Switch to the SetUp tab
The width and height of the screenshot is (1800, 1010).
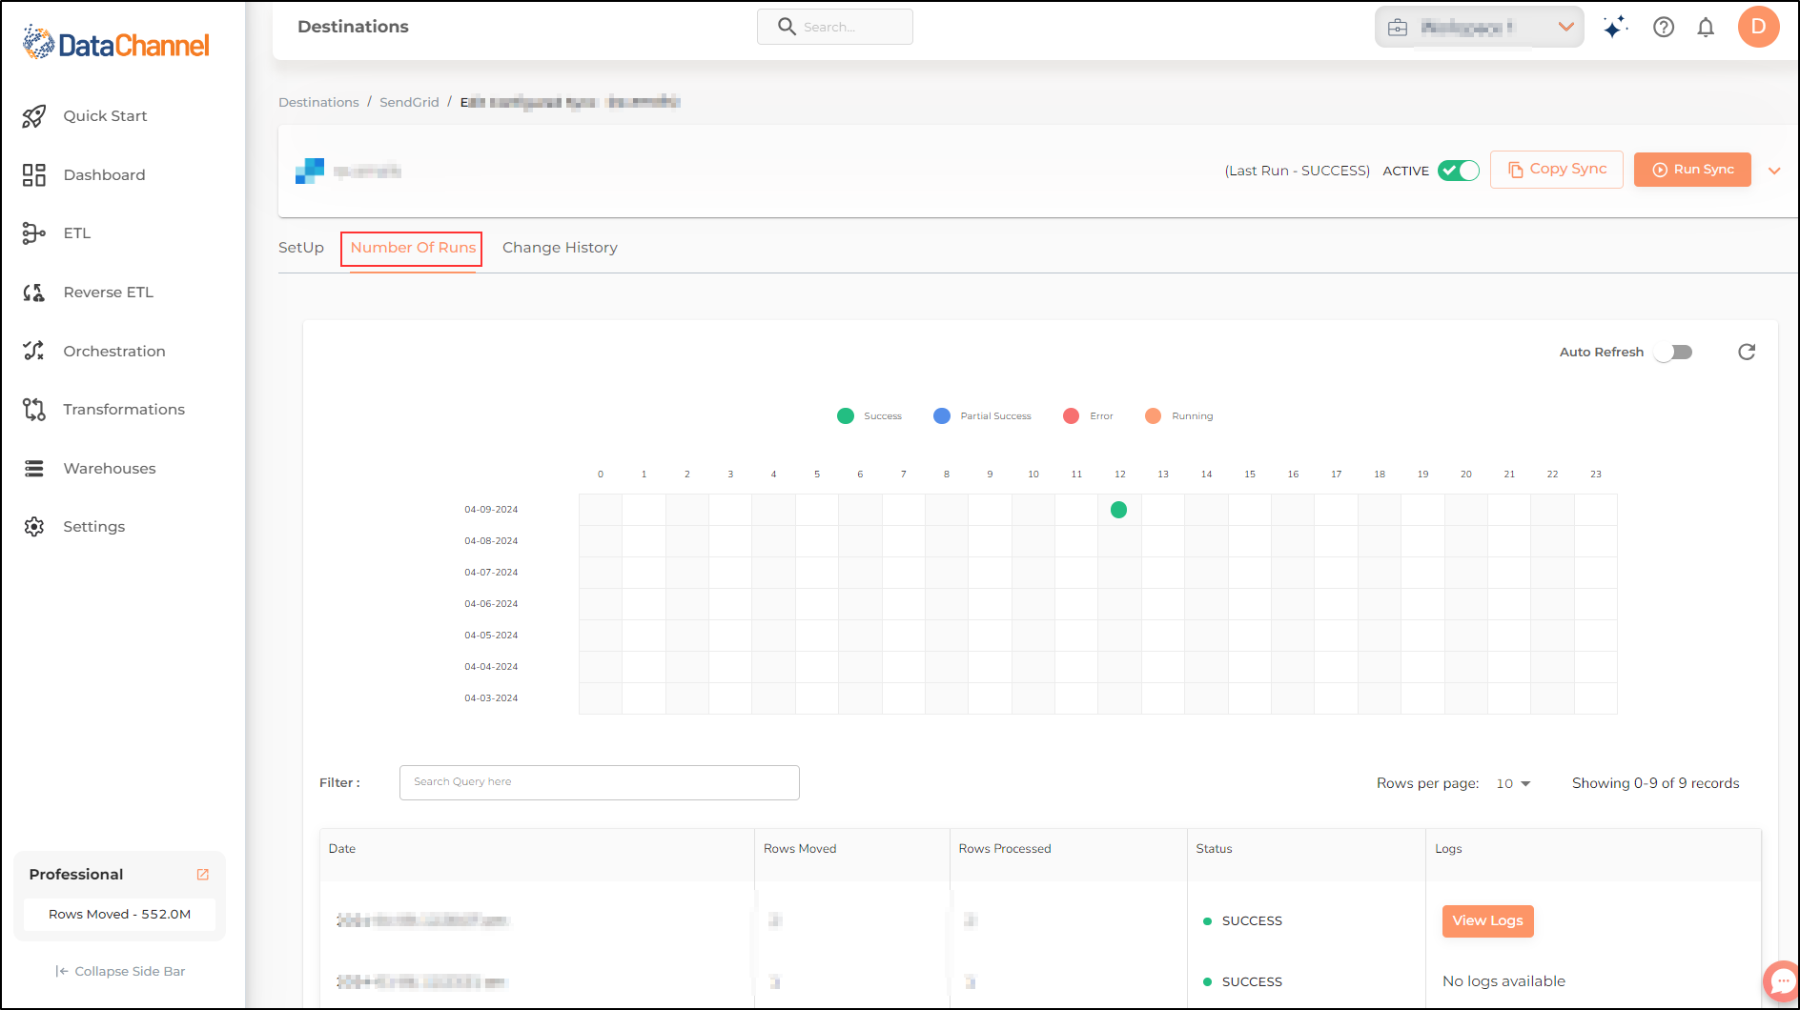coord(301,248)
